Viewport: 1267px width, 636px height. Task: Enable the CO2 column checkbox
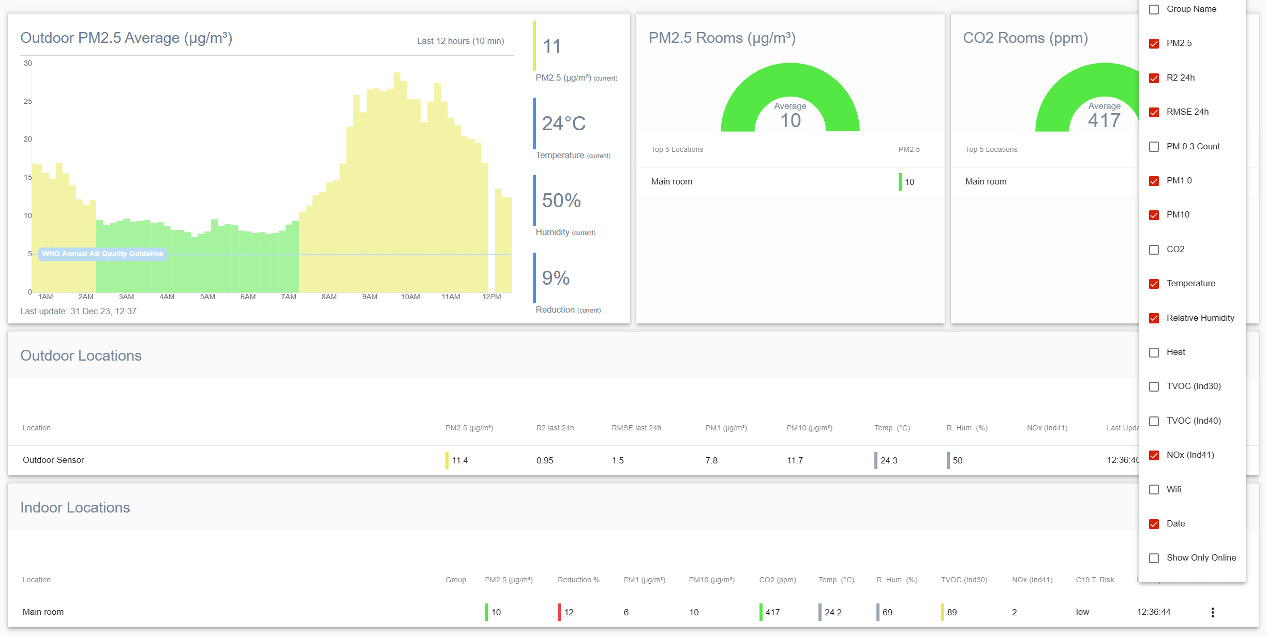(x=1154, y=249)
